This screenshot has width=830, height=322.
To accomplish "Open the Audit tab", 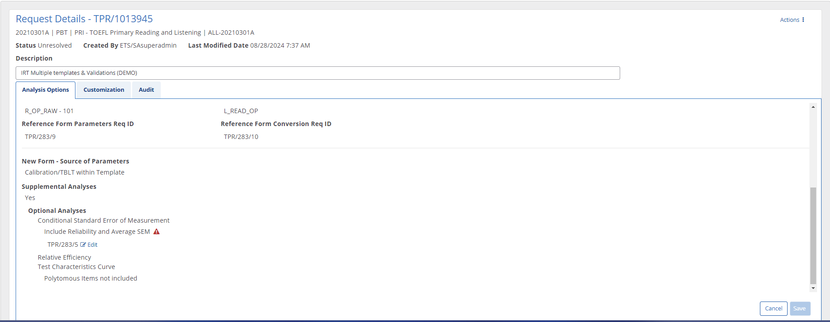I will pyautogui.click(x=146, y=90).
